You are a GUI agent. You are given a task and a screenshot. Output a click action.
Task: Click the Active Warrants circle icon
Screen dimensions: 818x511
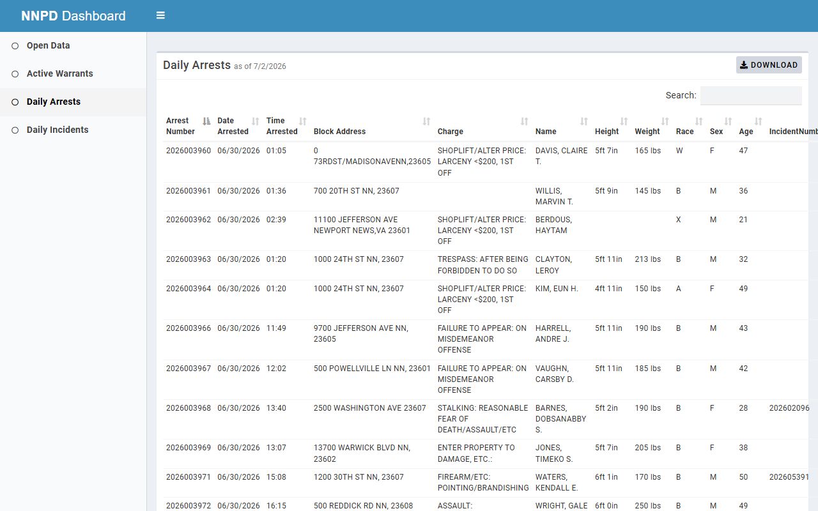tap(15, 74)
